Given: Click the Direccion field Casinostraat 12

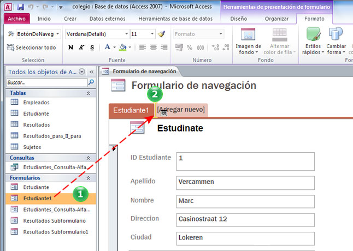Looking at the screenshot, I should tap(245, 220).
